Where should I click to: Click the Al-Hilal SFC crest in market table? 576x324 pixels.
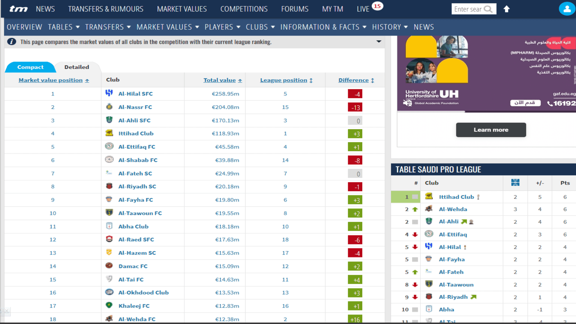(109, 93)
